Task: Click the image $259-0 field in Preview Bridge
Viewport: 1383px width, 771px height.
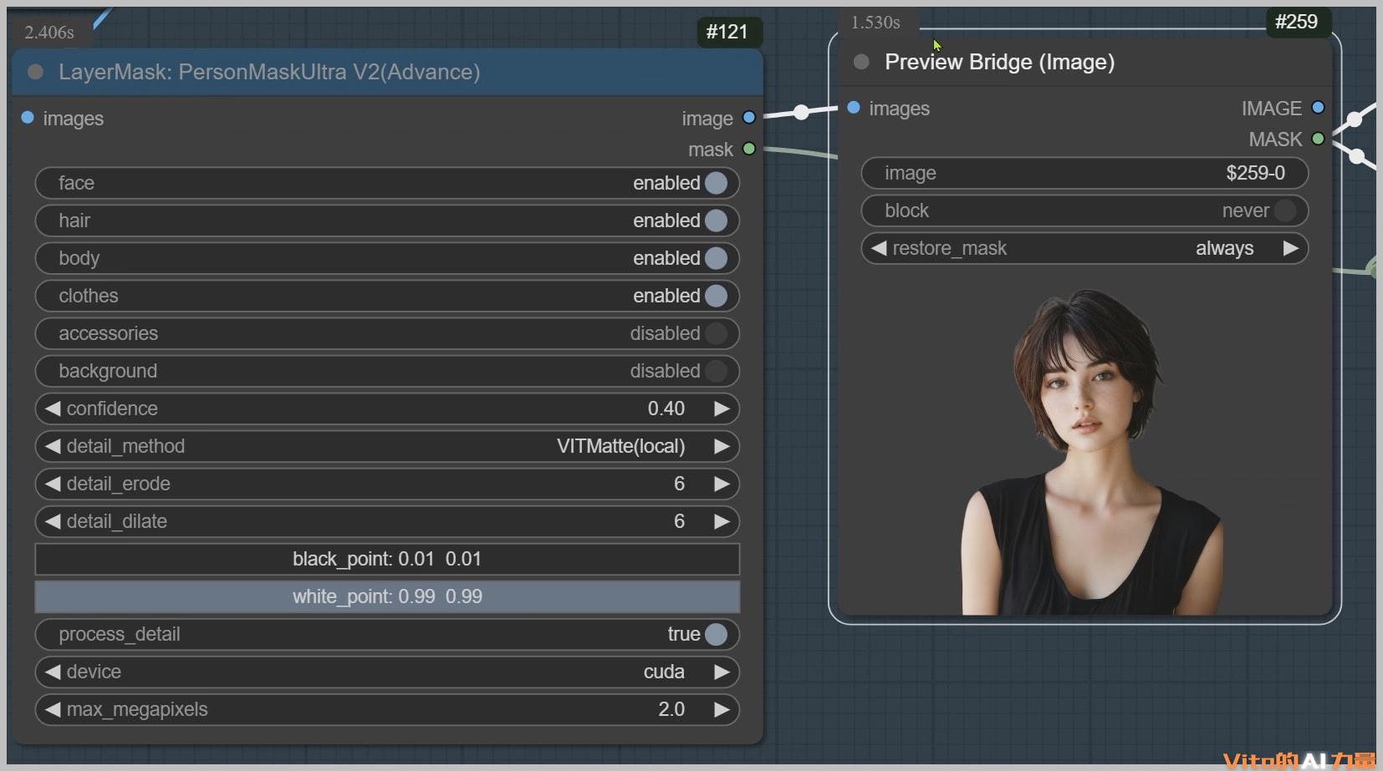Action: tap(1084, 173)
